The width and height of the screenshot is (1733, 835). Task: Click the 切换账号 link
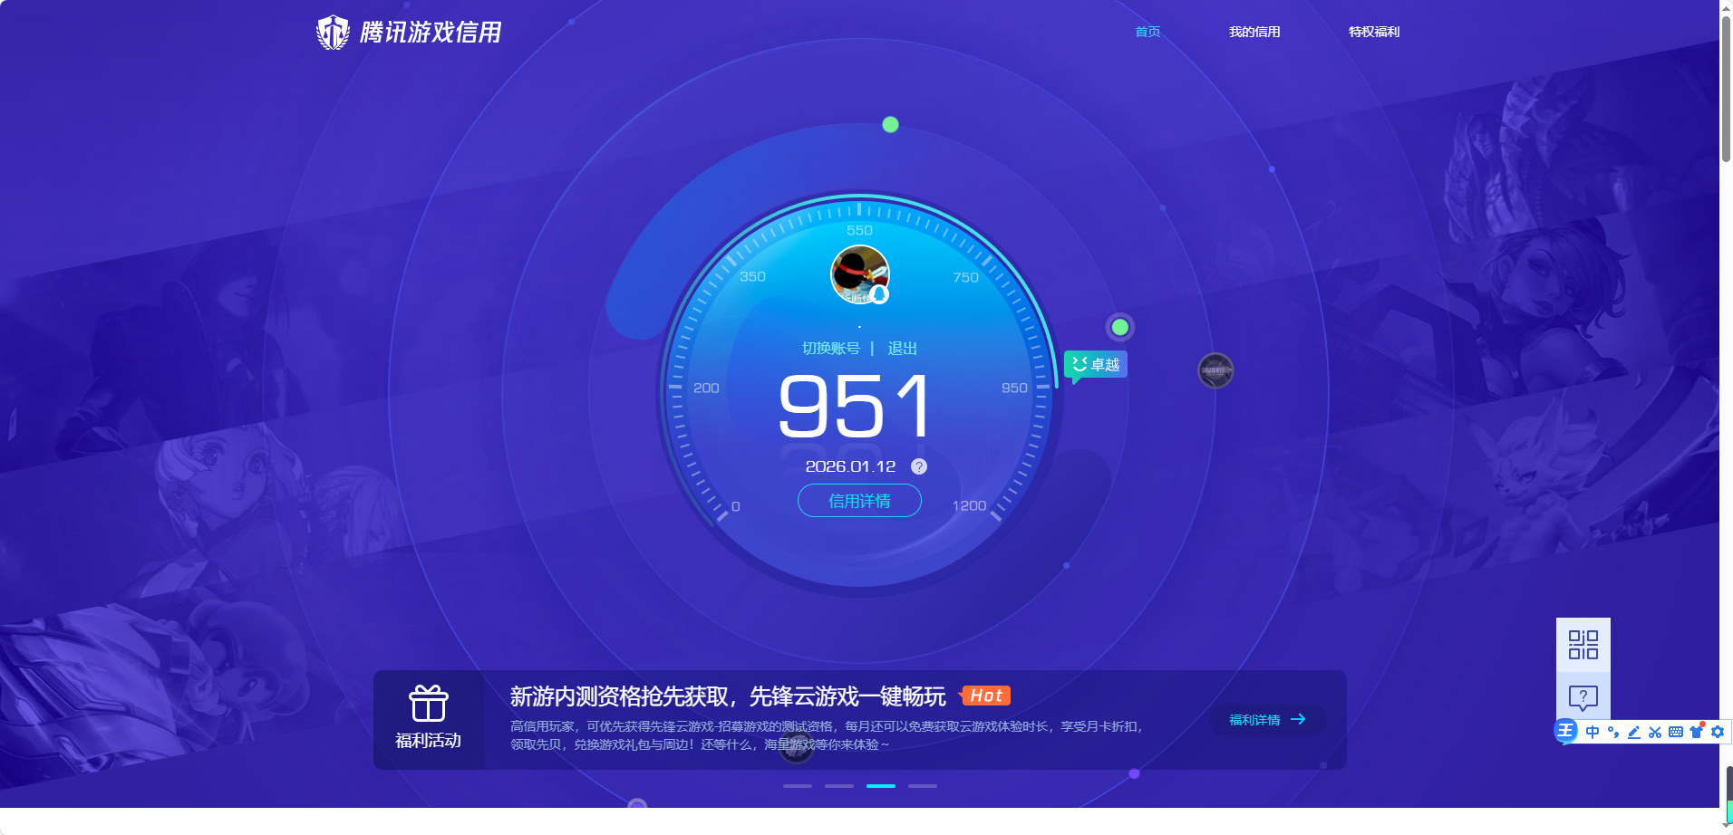coord(830,349)
